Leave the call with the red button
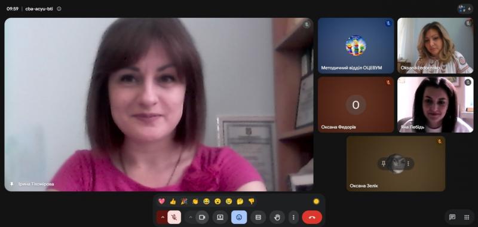 [x=312, y=217]
